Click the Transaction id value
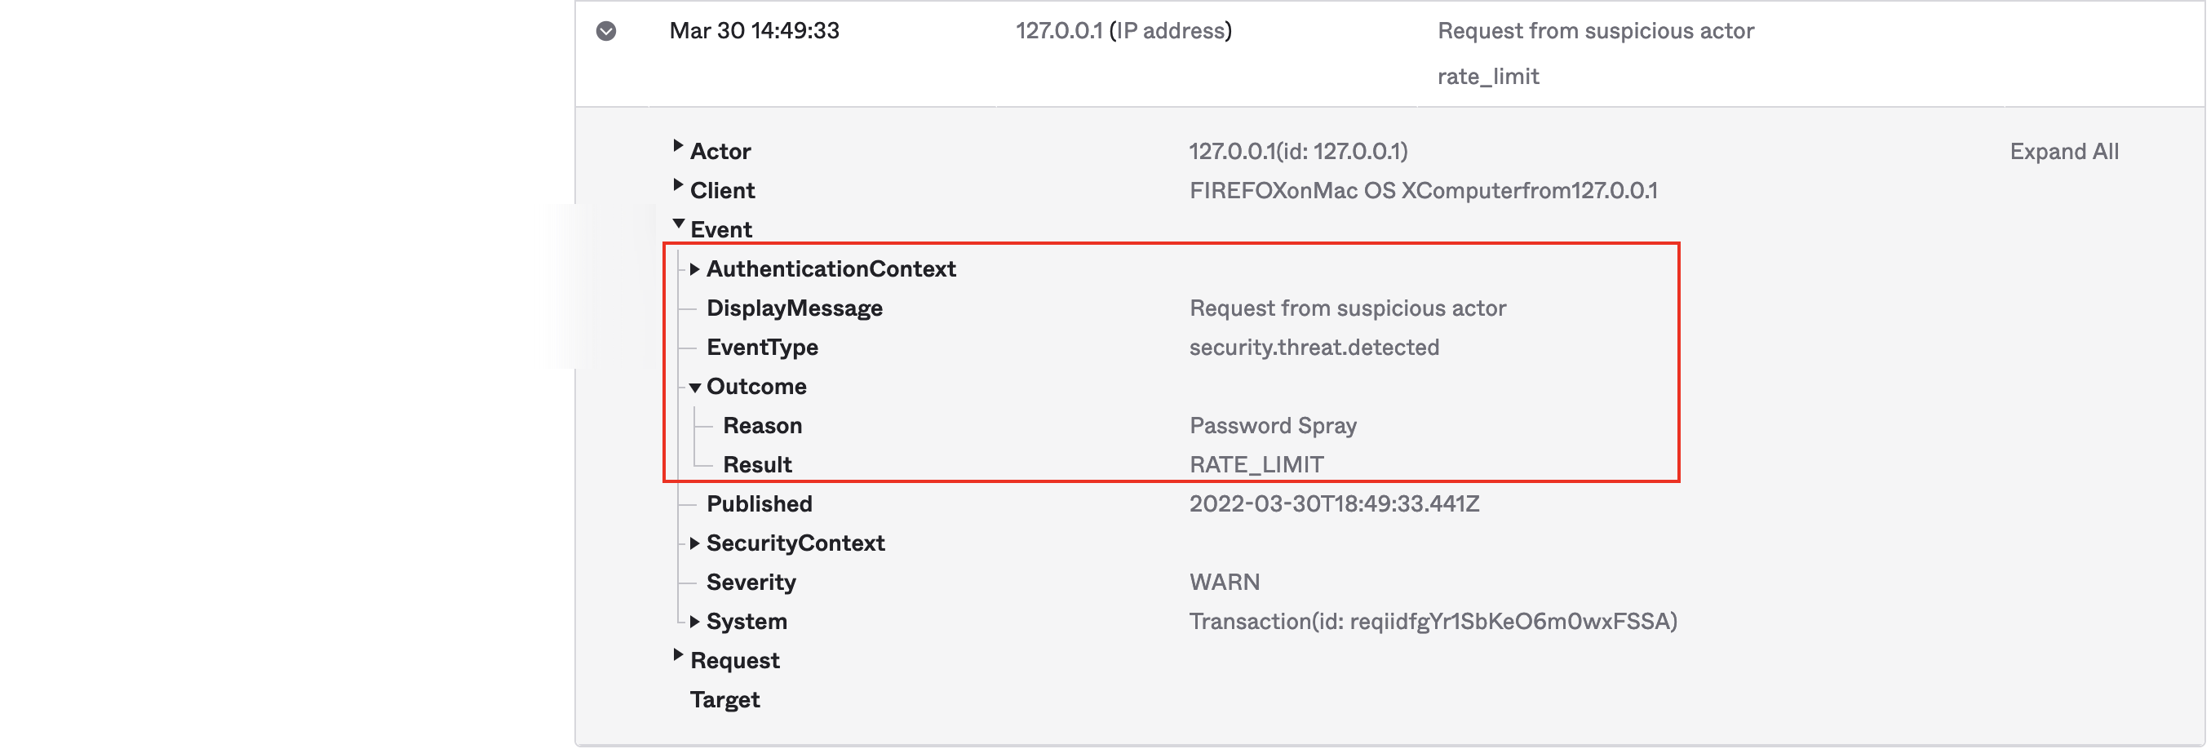The width and height of the screenshot is (2211, 749). coord(1432,621)
